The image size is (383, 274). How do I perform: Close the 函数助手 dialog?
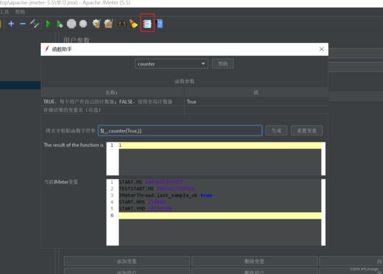[x=322, y=49]
